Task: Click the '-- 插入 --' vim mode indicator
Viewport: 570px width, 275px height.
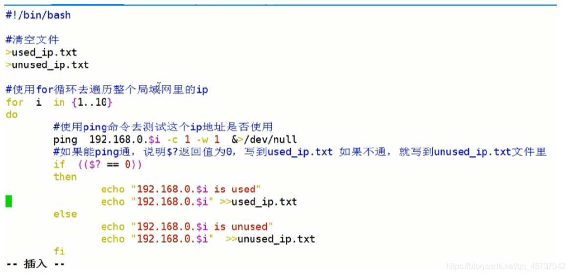Action: 35,264
